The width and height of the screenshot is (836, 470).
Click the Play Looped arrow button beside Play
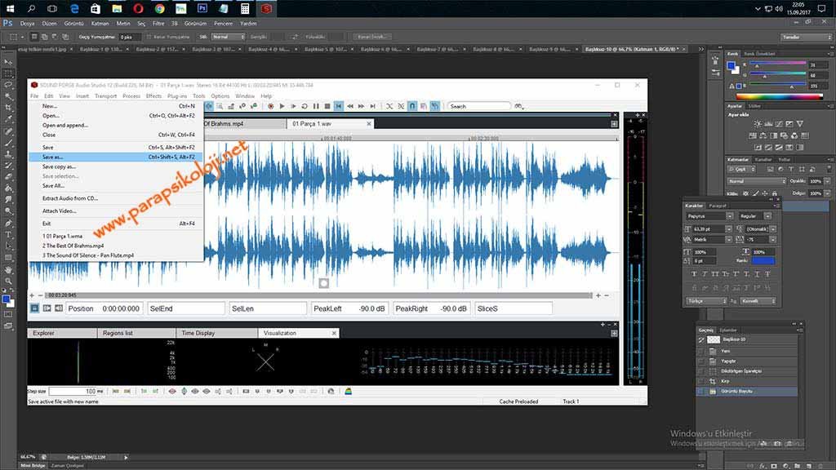[293, 107]
